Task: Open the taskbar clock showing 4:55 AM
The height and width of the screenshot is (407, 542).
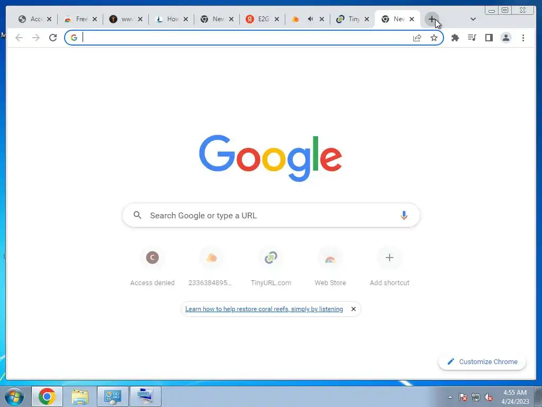Action: (x=515, y=397)
